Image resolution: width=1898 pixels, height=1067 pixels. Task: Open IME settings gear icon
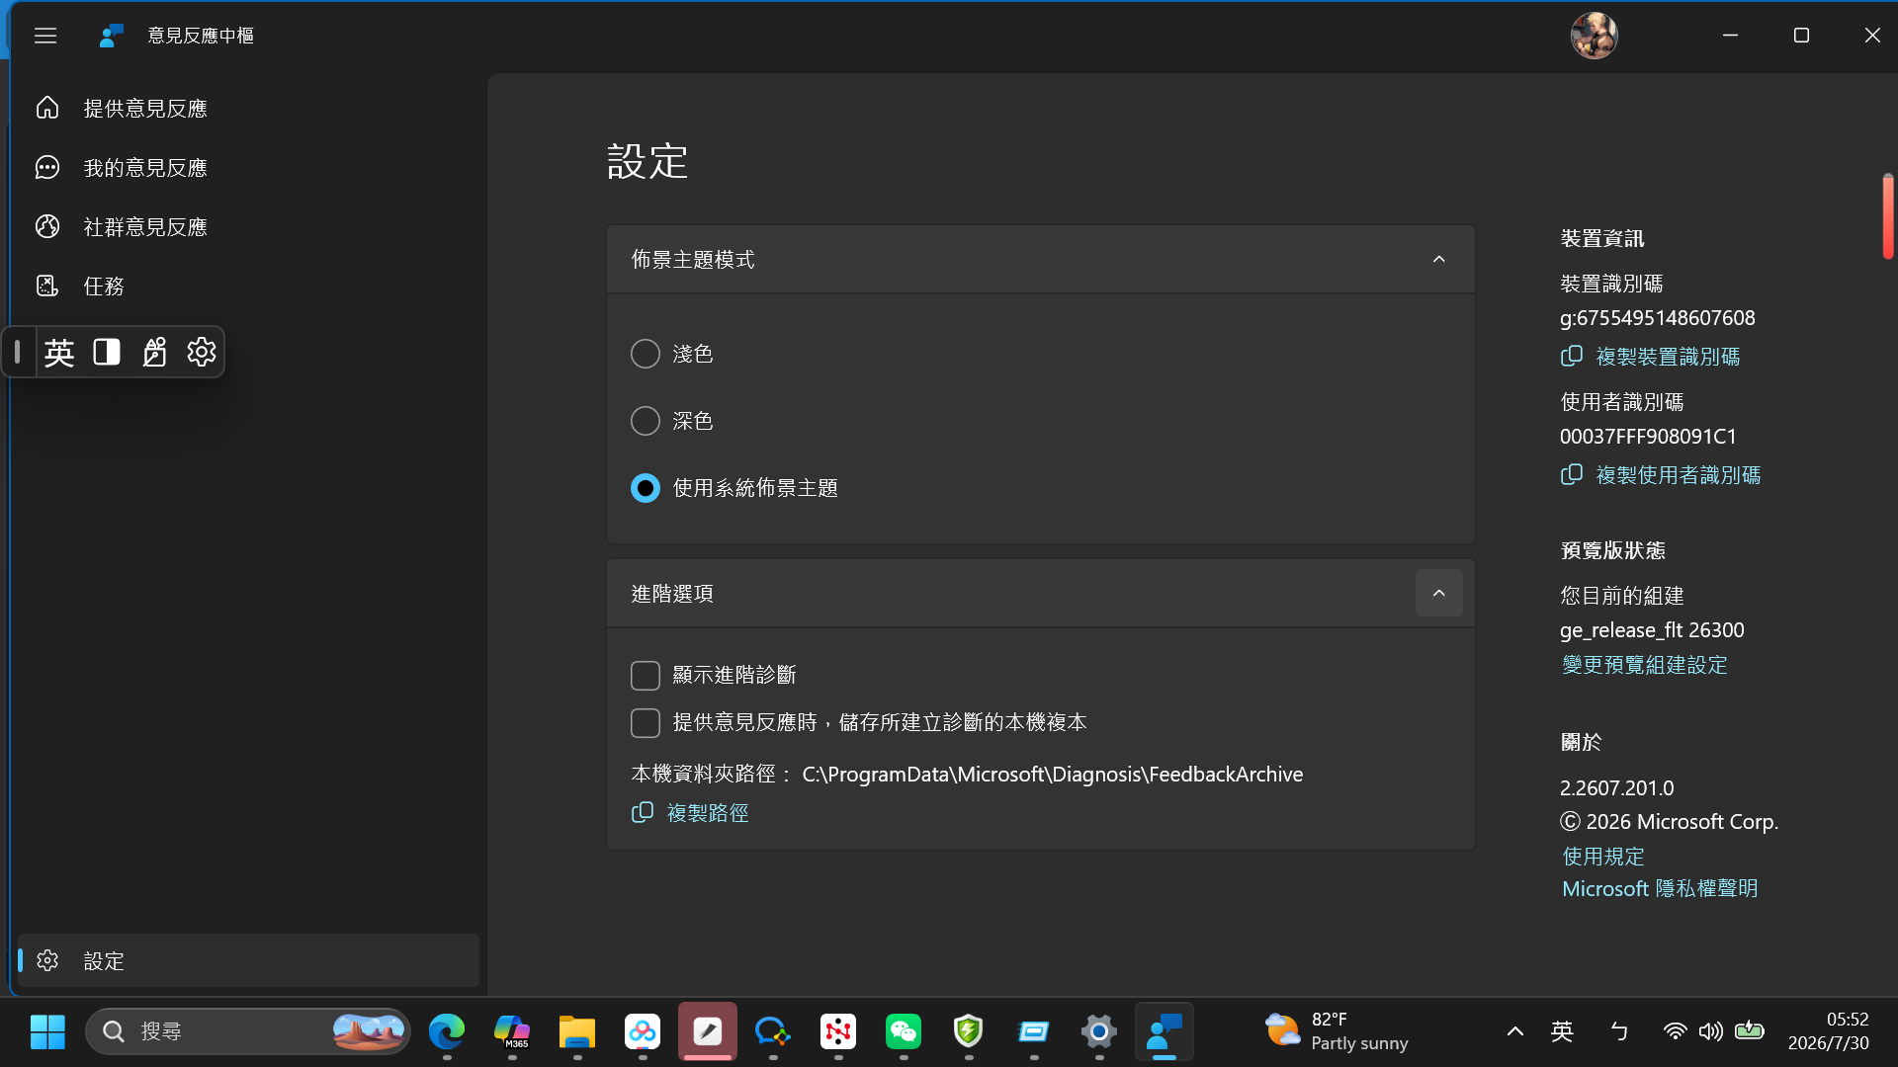point(202,352)
